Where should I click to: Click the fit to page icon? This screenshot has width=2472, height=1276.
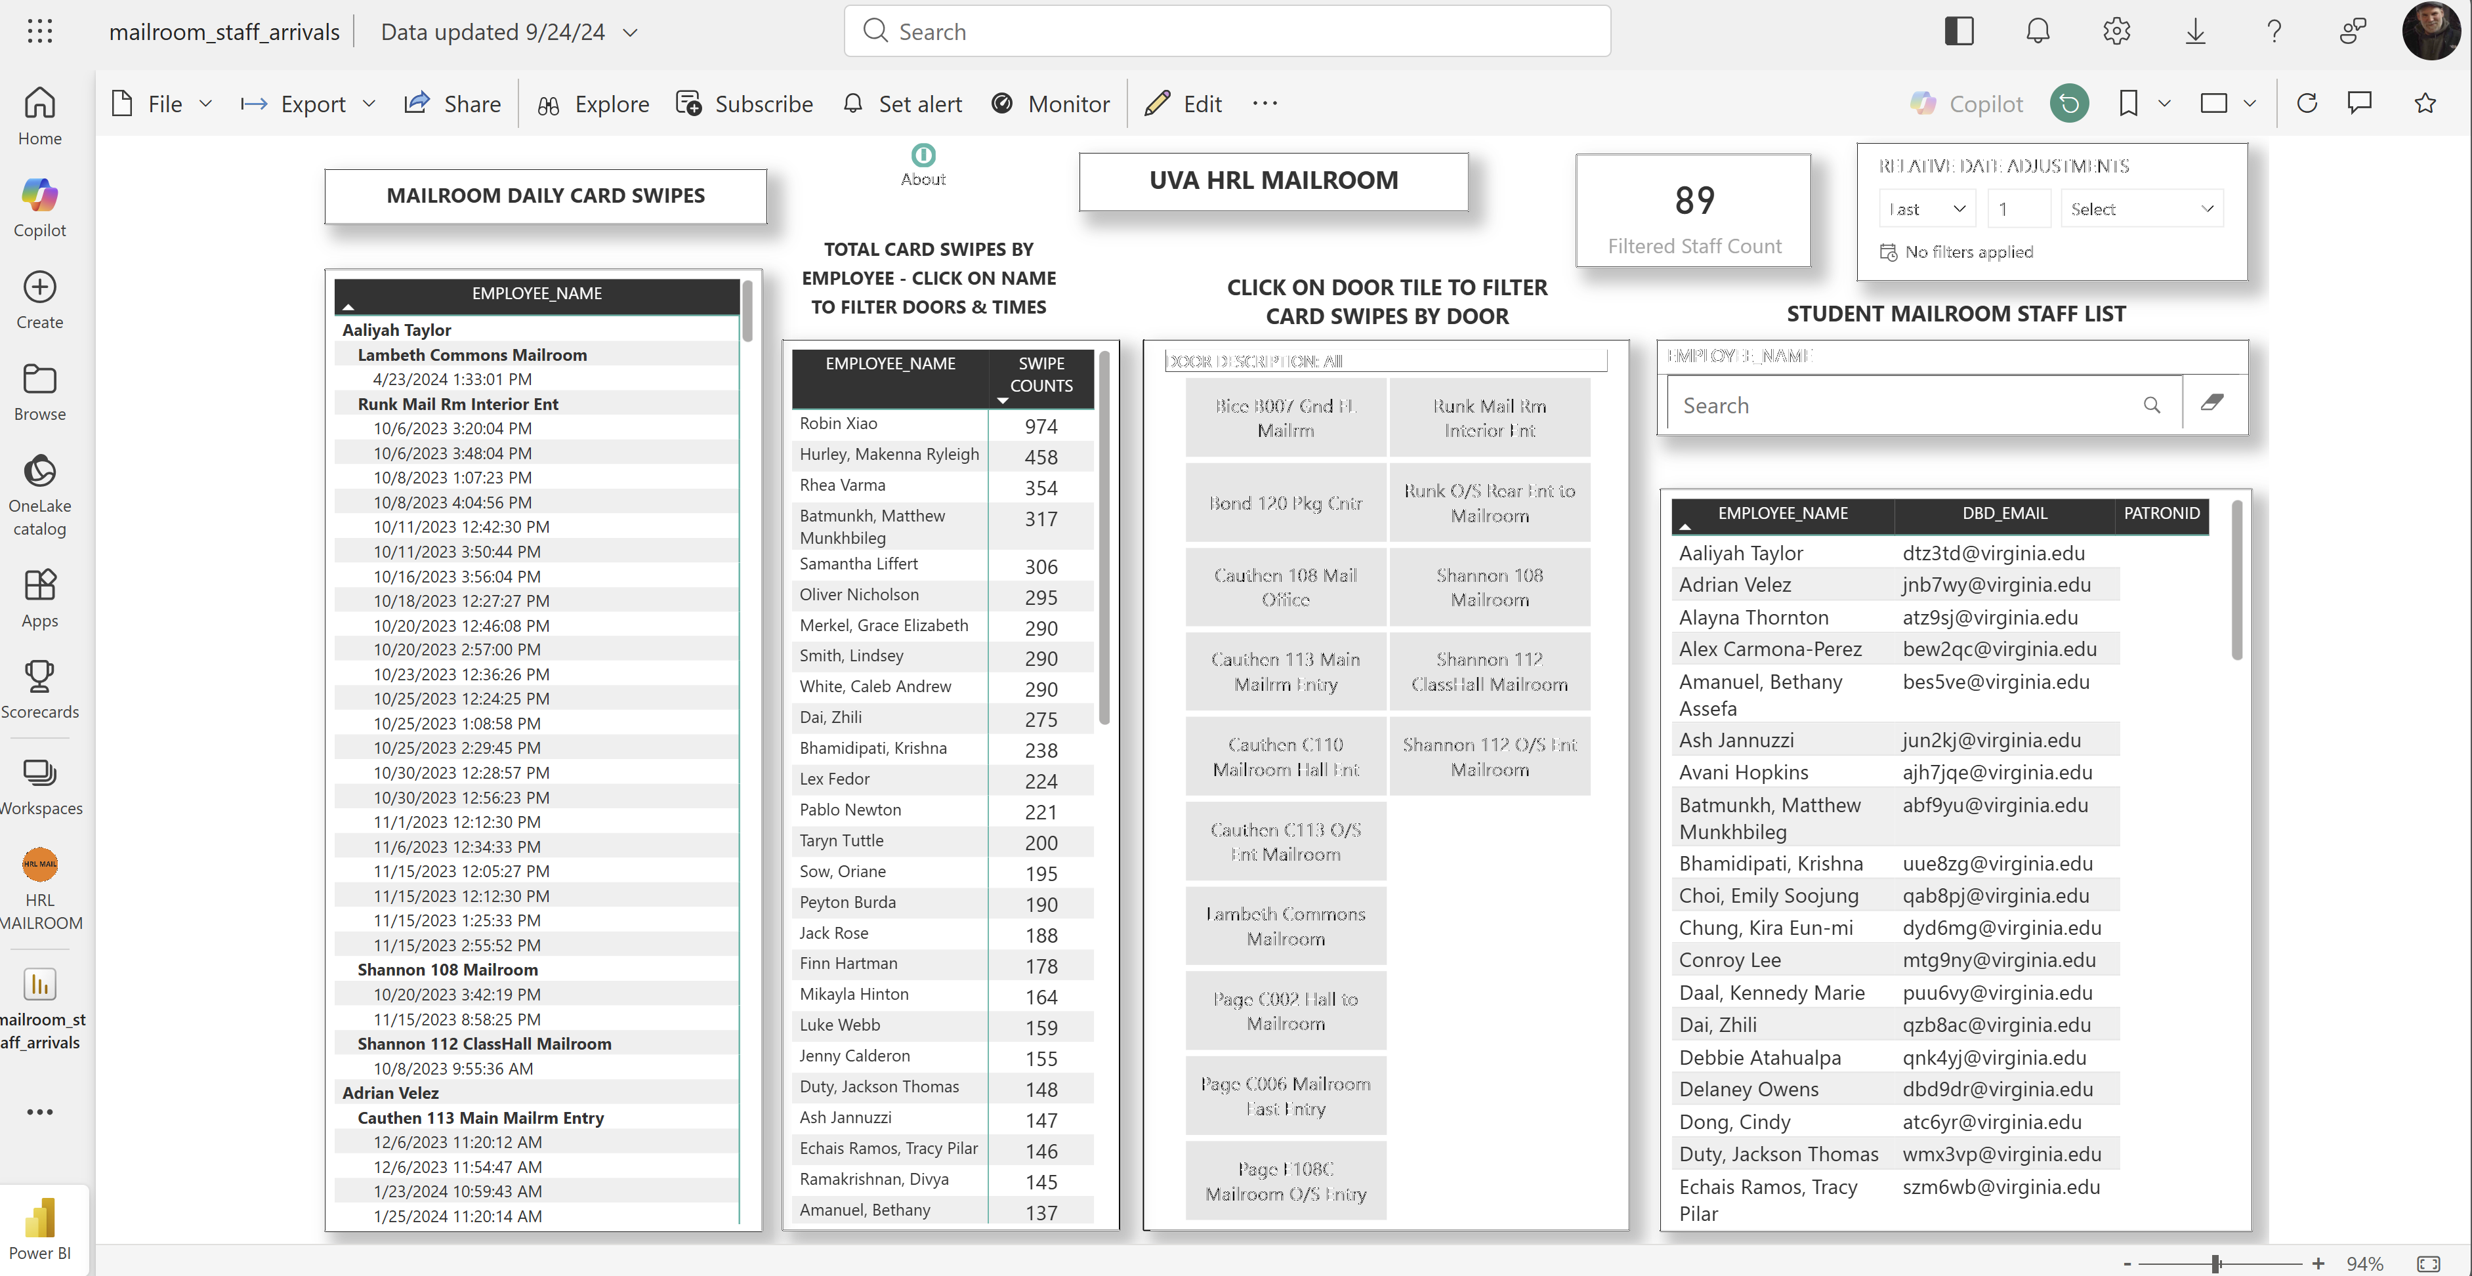[x=2429, y=1264]
